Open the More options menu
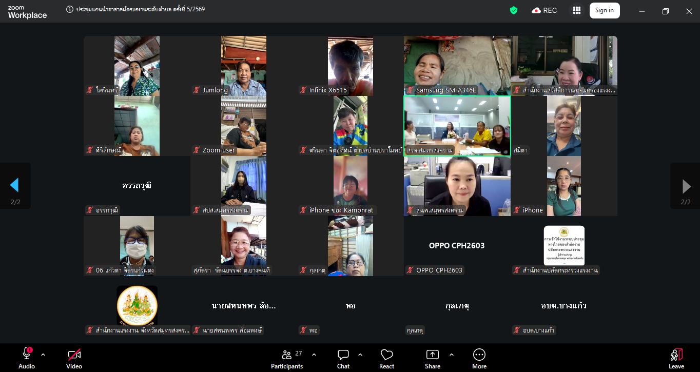The image size is (700, 372). (x=479, y=359)
